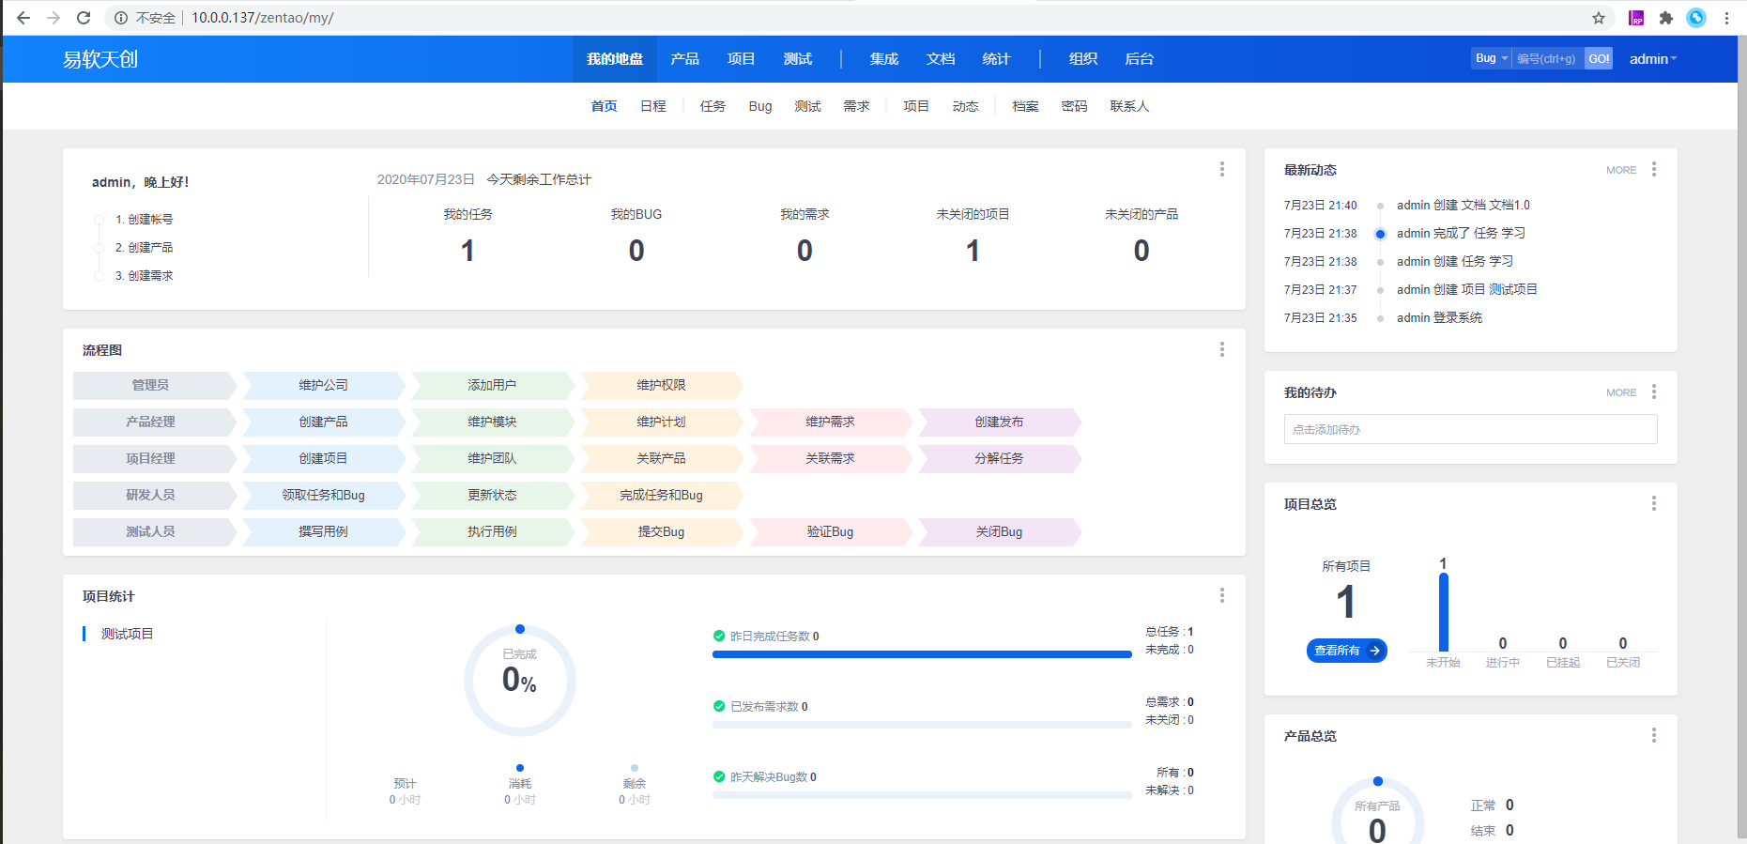Click the 查看所有 projects button
This screenshot has width=1747, height=844.
(x=1346, y=650)
